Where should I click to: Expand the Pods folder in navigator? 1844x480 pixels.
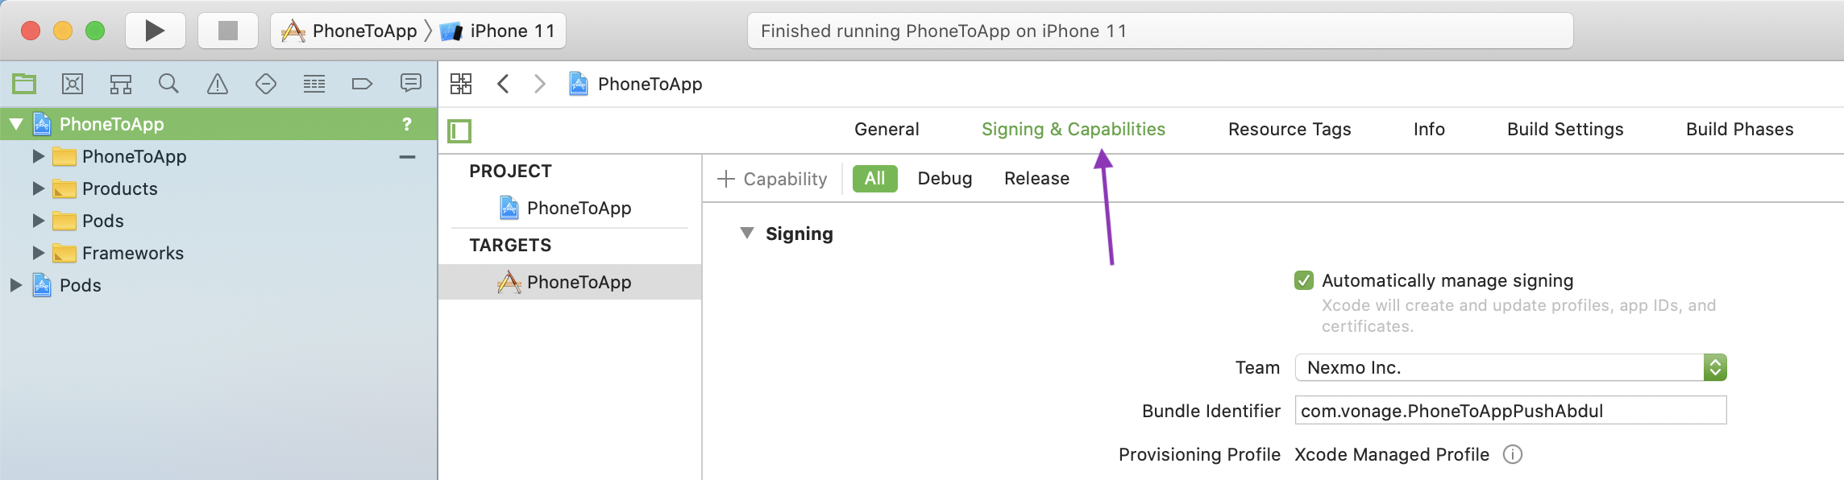coord(38,220)
